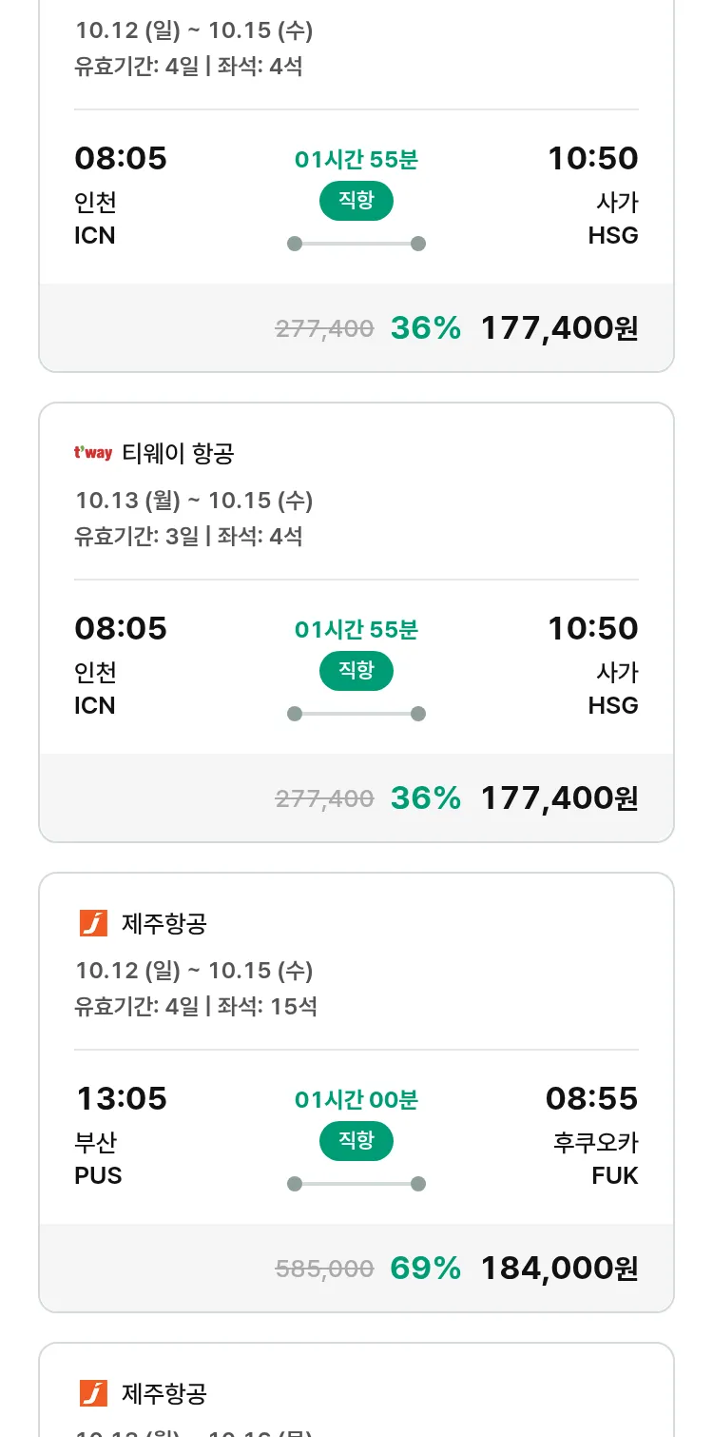This screenshot has height=1437, width=713.
Task: Select the 13:05 departure time
Action: (x=121, y=1099)
